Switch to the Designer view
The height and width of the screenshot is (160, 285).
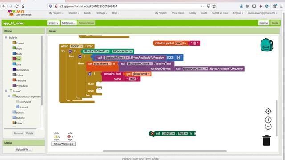pyautogui.click(x=264, y=23)
